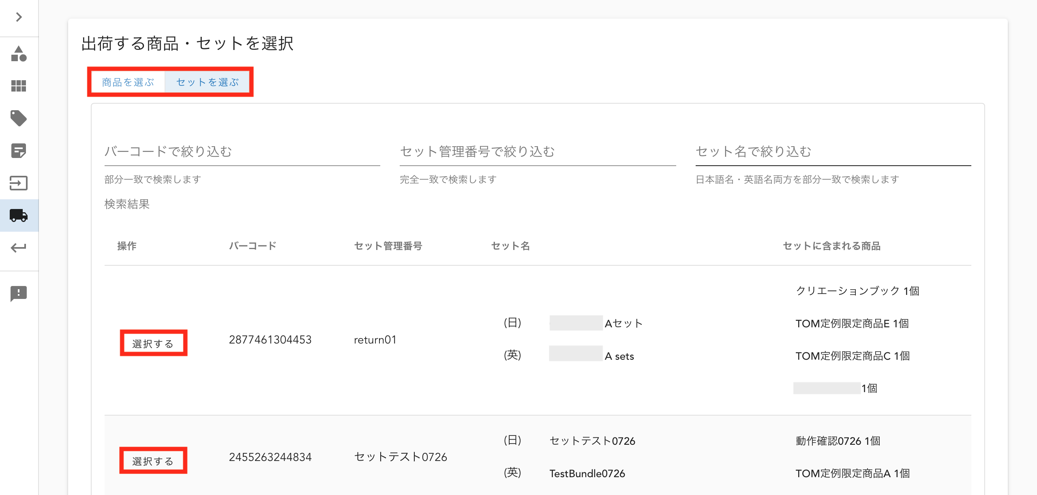
Task: Switch to the セットを選ぶ tab
Action: point(208,82)
